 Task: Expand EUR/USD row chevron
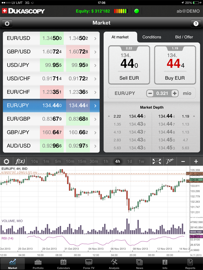[x=95, y=38]
